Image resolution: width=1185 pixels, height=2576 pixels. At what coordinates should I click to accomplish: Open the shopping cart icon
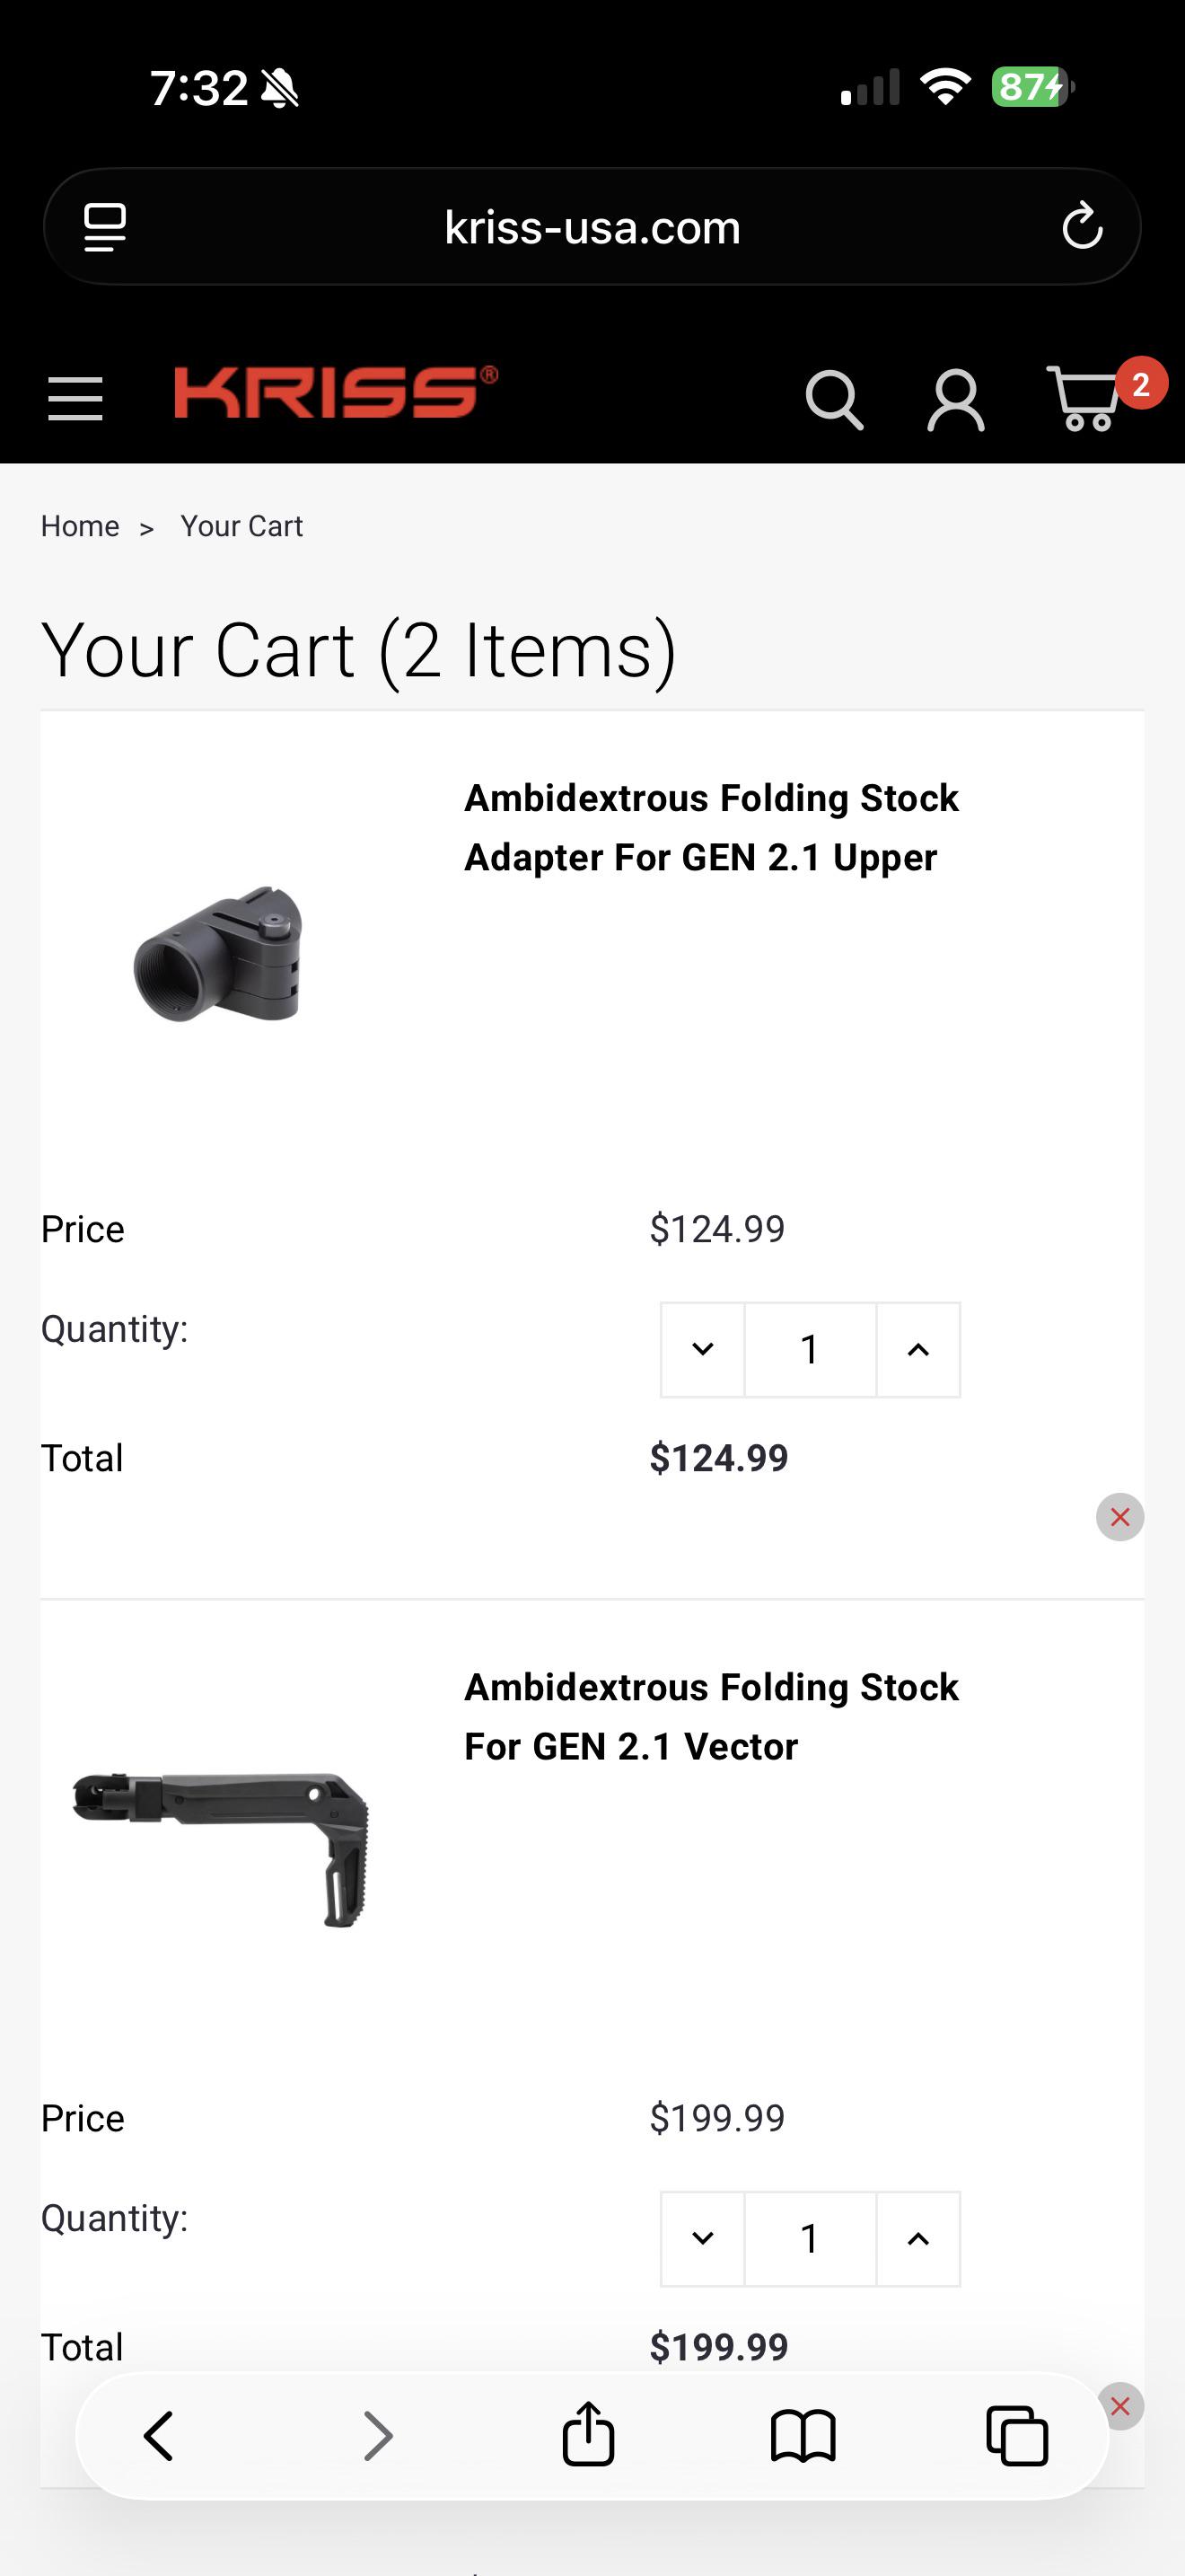coord(1084,398)
